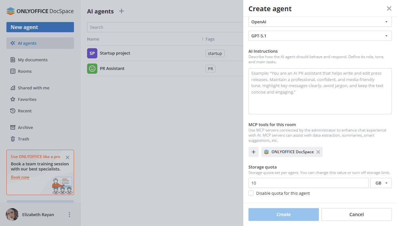Switch to the Shared with me section
Image resolution: width=397 pixels, height=226 pixels.
(x=33, y=88)
